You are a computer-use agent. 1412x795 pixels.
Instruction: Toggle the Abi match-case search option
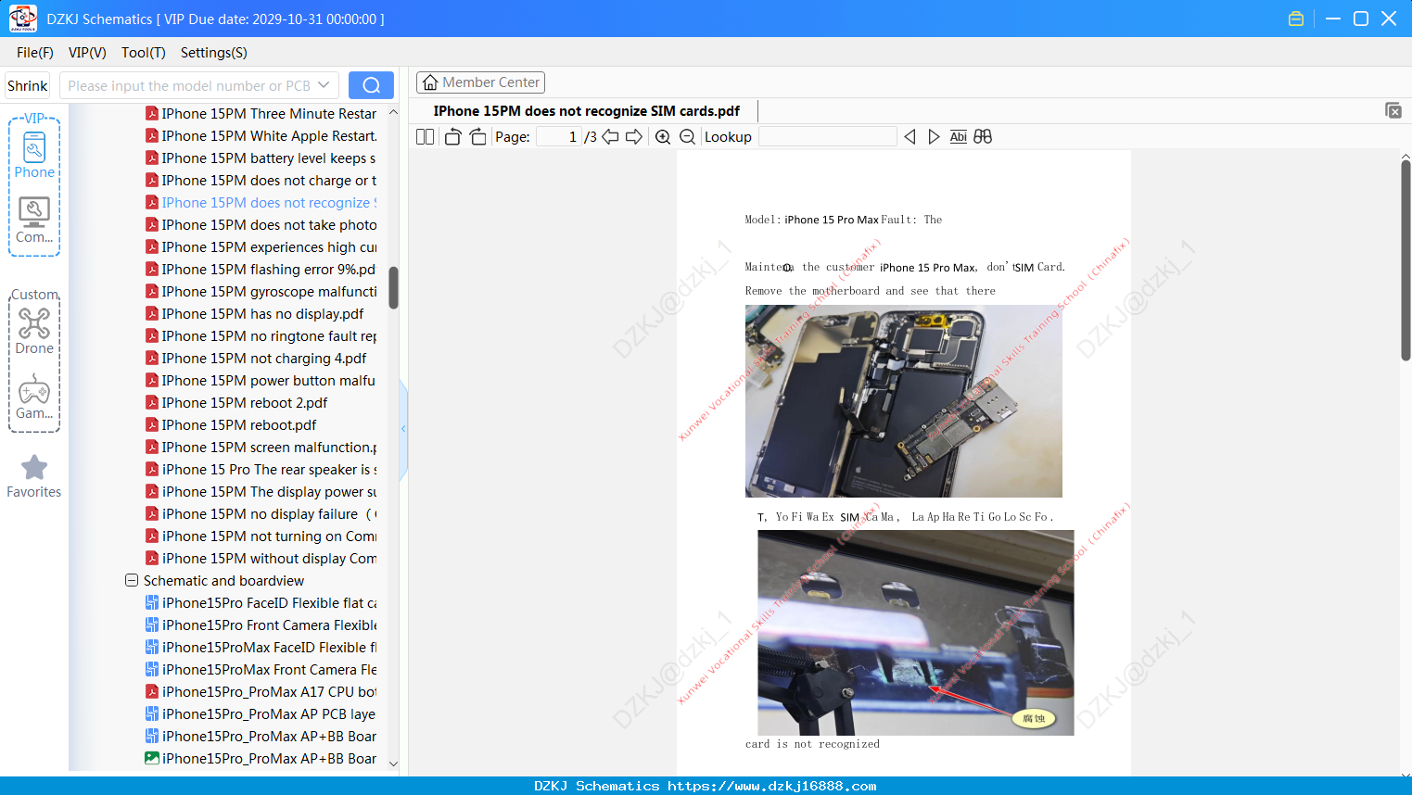959,137
